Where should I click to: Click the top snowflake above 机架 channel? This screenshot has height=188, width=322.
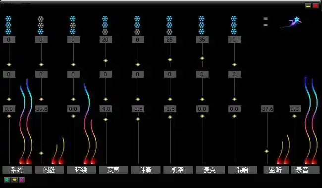169,19
